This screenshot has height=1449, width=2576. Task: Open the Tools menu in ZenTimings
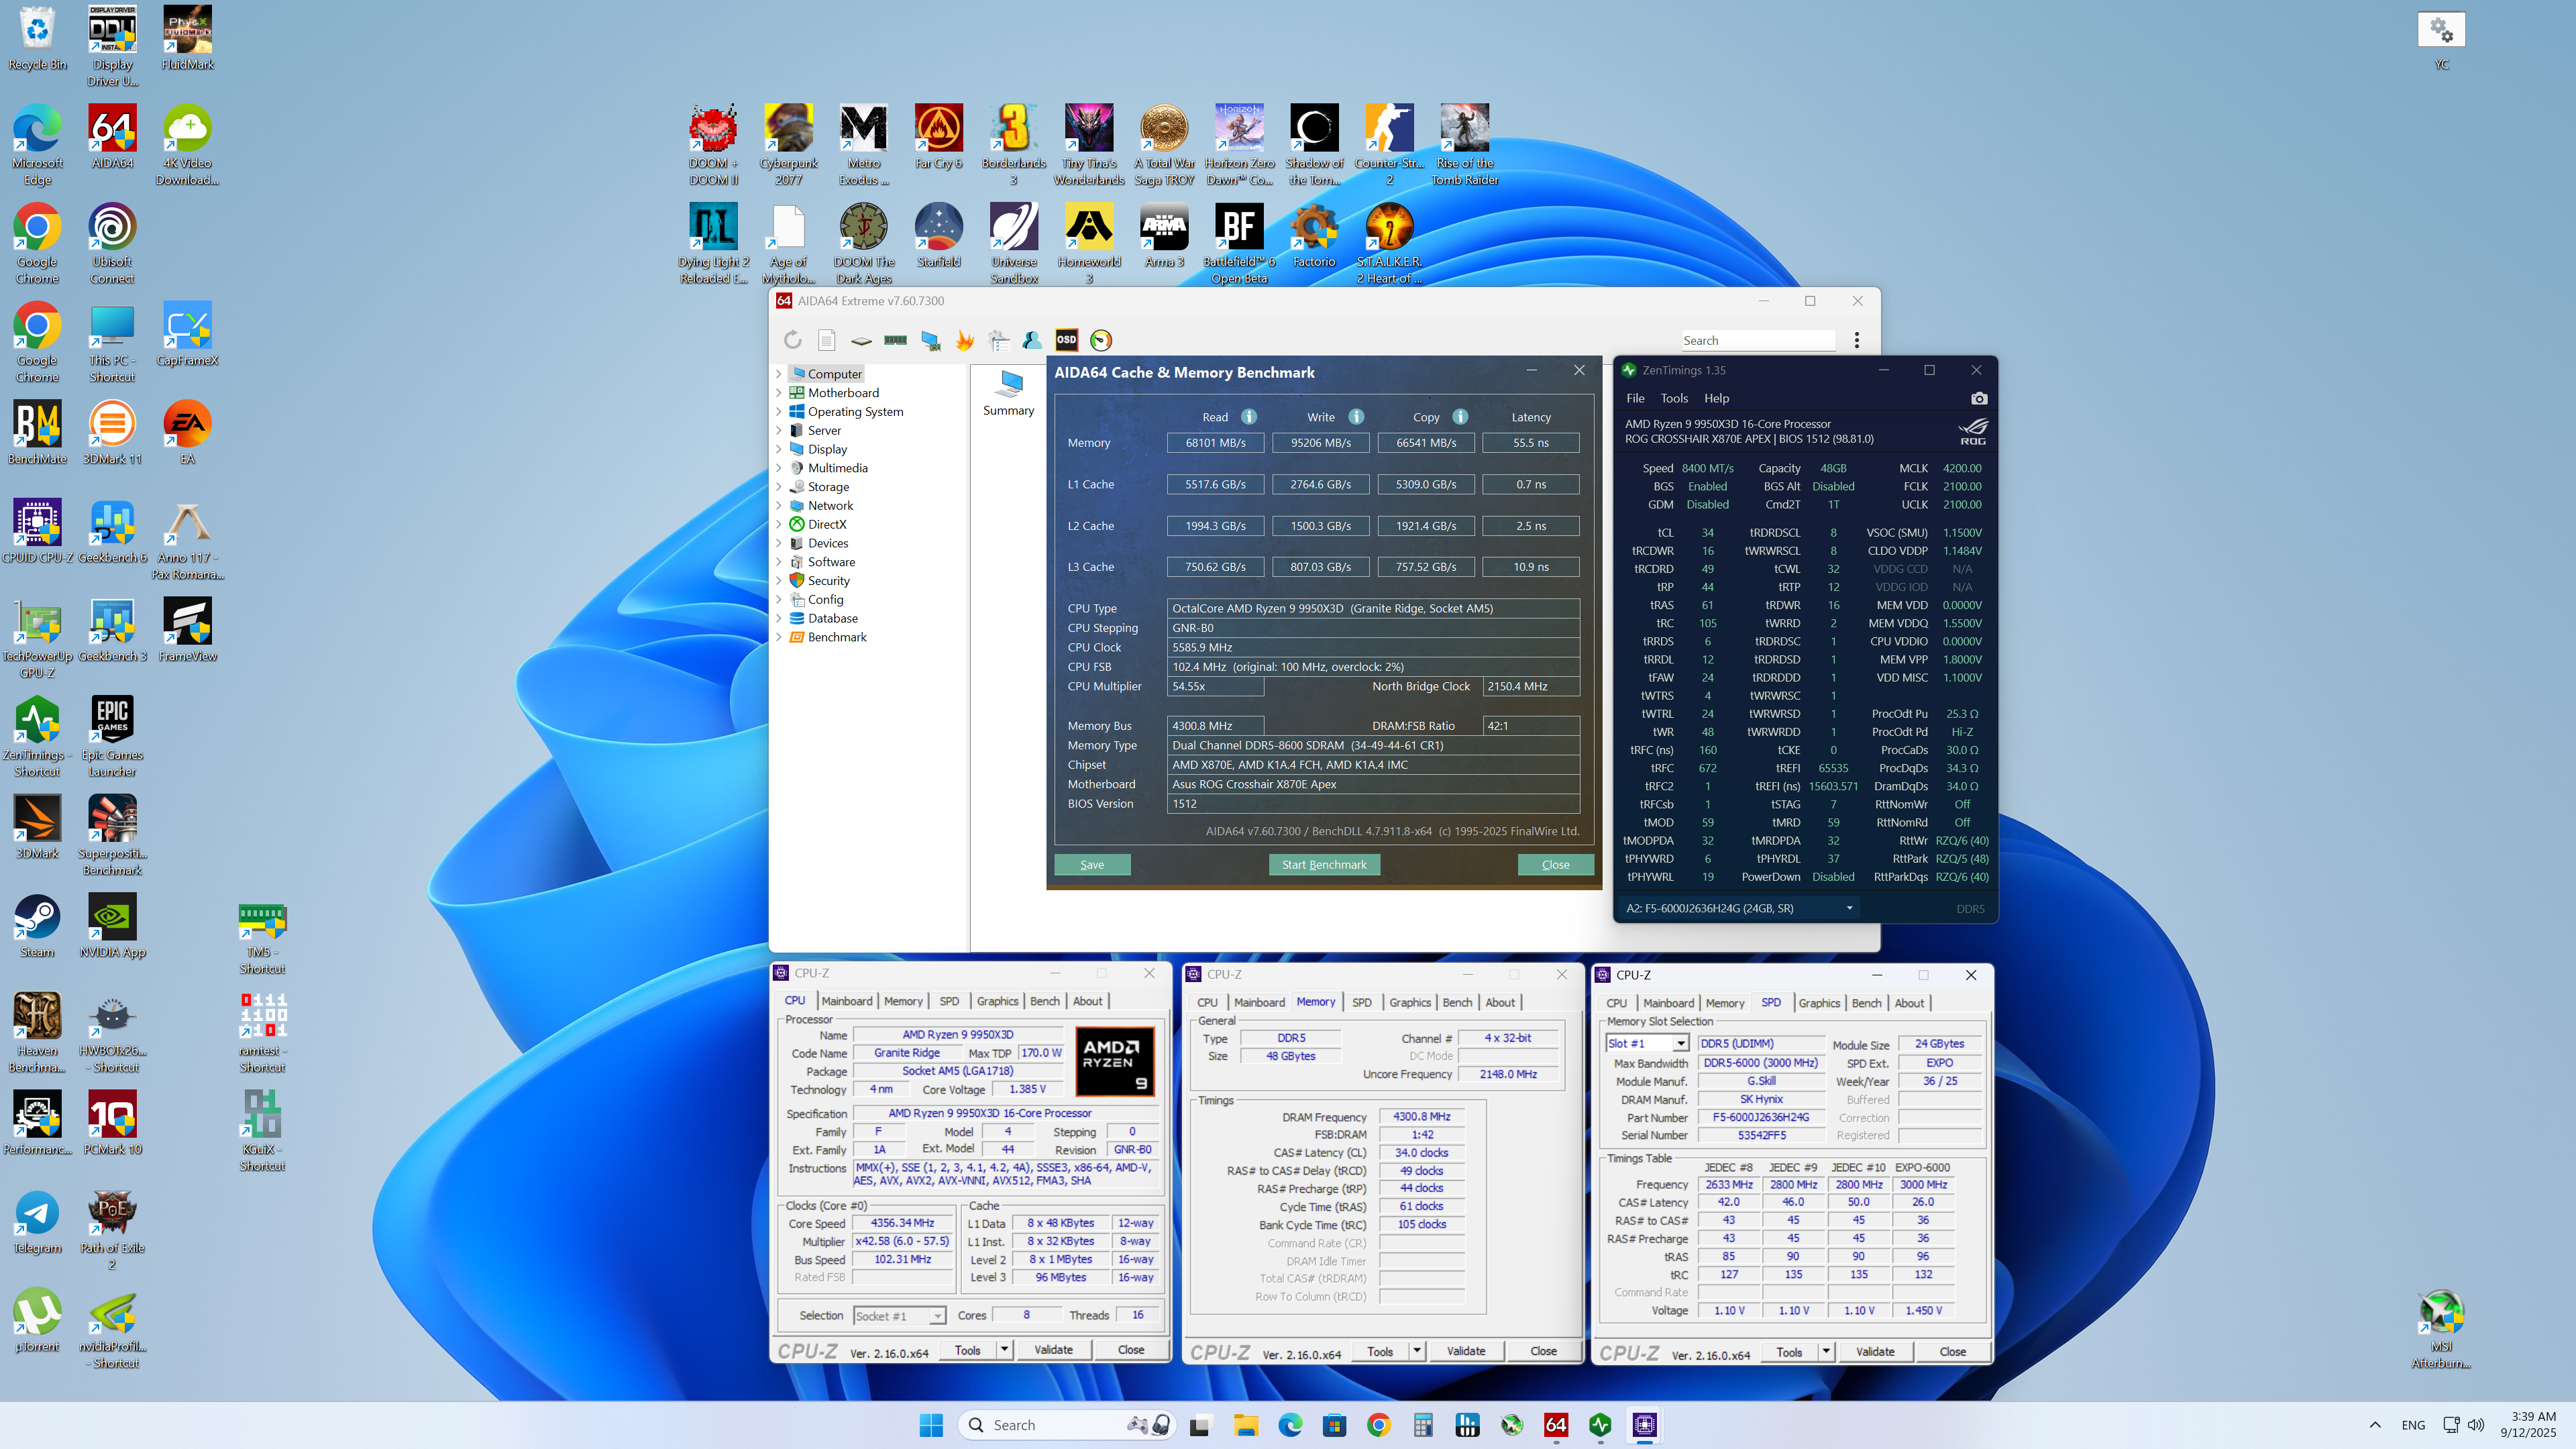pyautogui.click(x=1674, y=398)
